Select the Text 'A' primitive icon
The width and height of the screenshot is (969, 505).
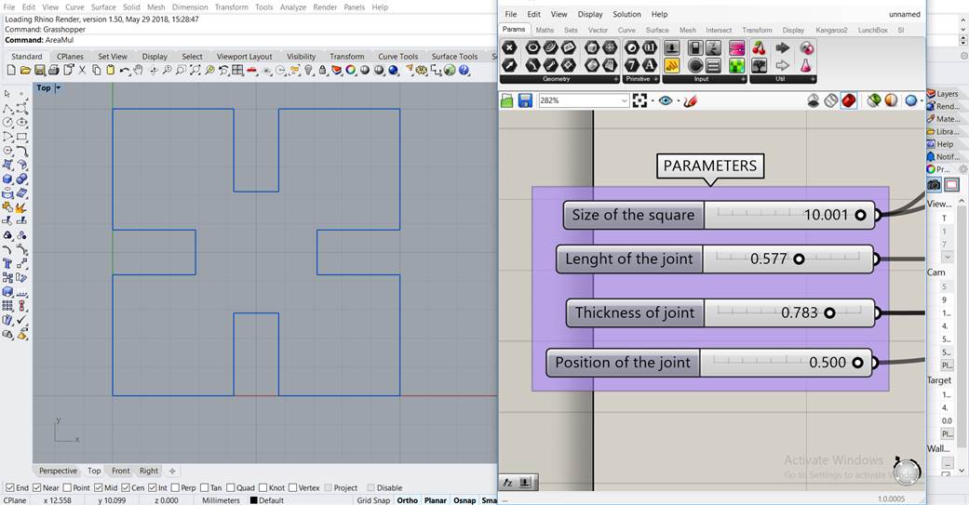[x=649, y=65]
